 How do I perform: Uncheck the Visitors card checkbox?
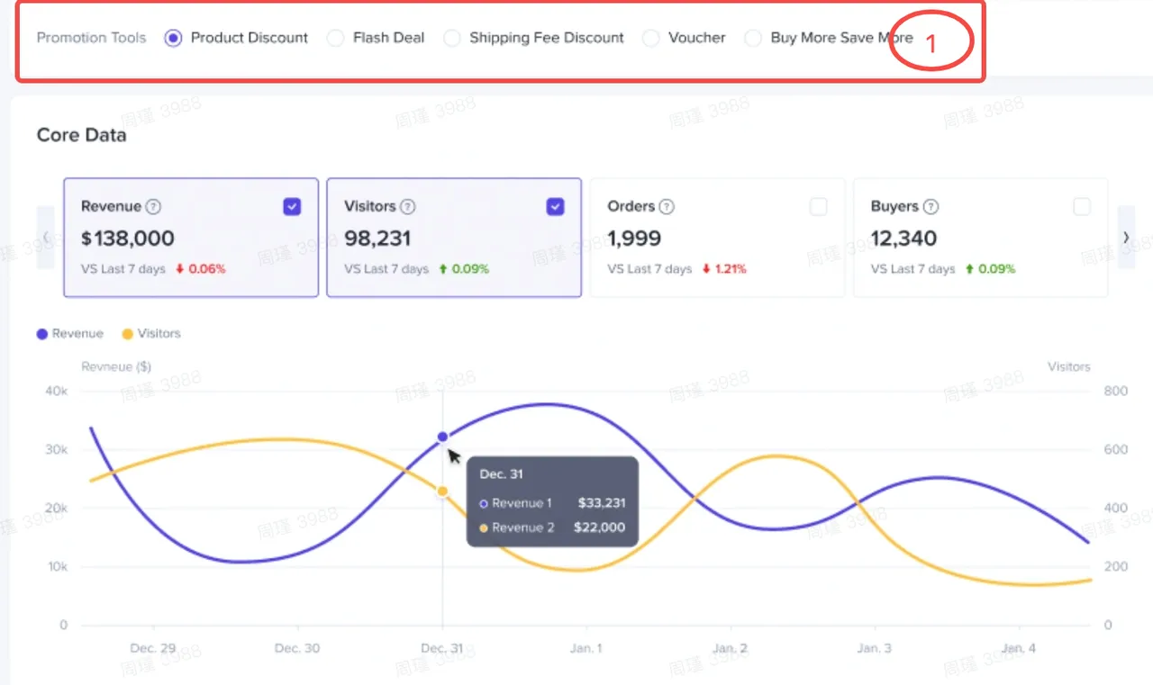coord(556,207)
